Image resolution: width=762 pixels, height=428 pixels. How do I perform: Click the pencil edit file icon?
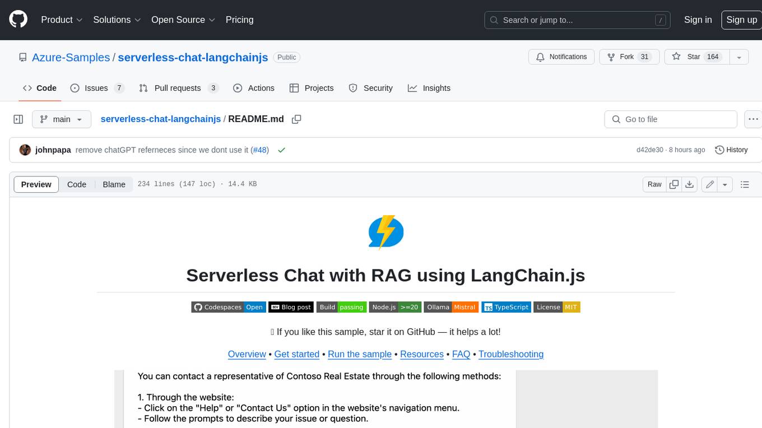point(710,184)
